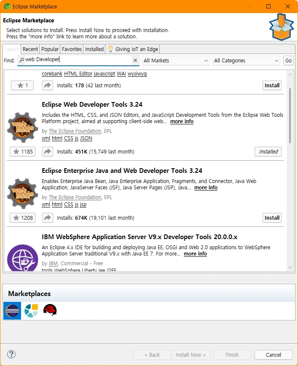Click the corebank tag link

point(52,74)
